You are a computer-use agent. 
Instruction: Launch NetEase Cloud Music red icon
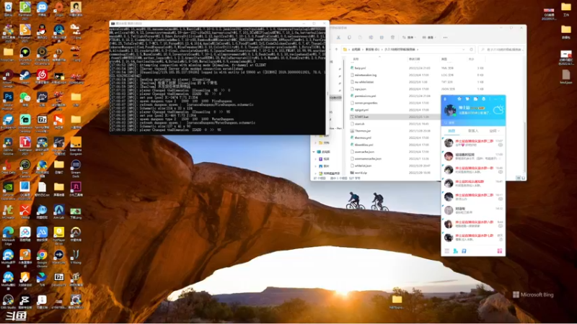click(x=42, y=77)
